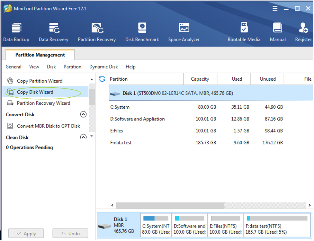Click the Convert MBR Disk to GPT icon

coord(10,126)
